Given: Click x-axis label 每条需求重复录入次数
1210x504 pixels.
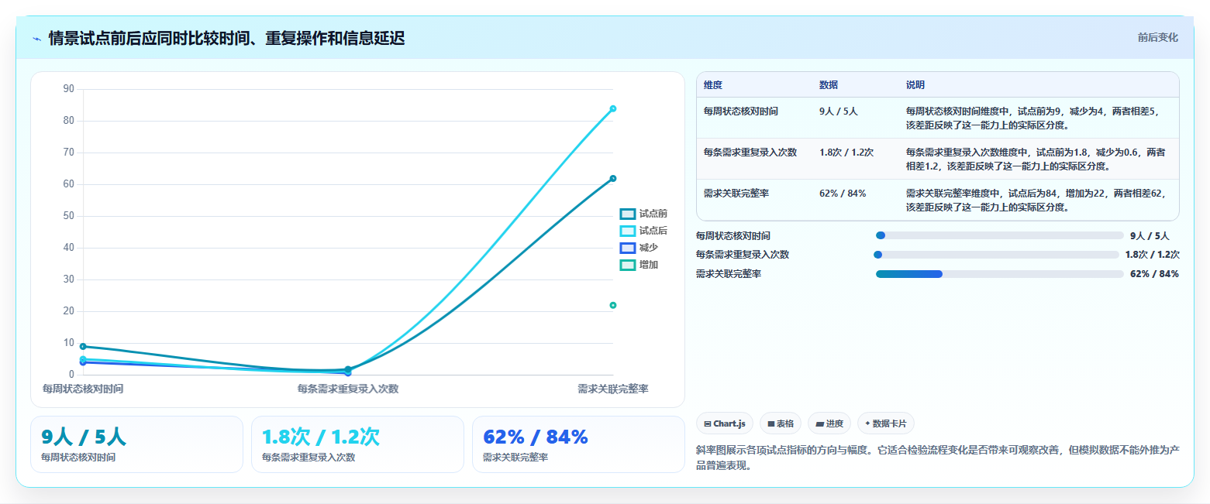Looking at the screenshot, I should click(348, 389).
